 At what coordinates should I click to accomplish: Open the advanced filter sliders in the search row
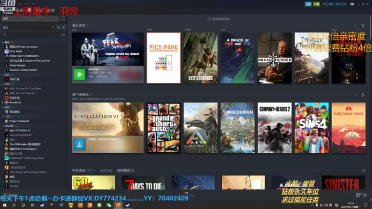pyautogui.click(x=63, y=35)
